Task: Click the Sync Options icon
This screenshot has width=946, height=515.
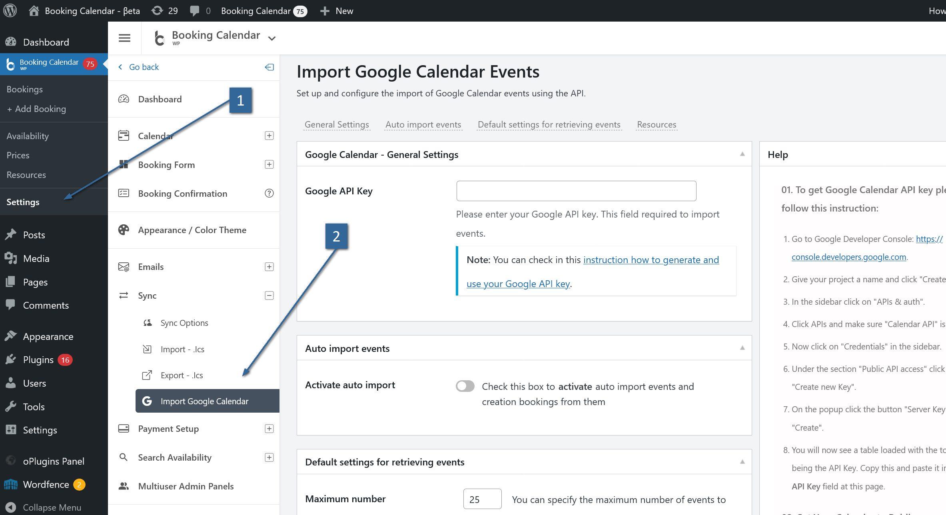Action: 148,323
